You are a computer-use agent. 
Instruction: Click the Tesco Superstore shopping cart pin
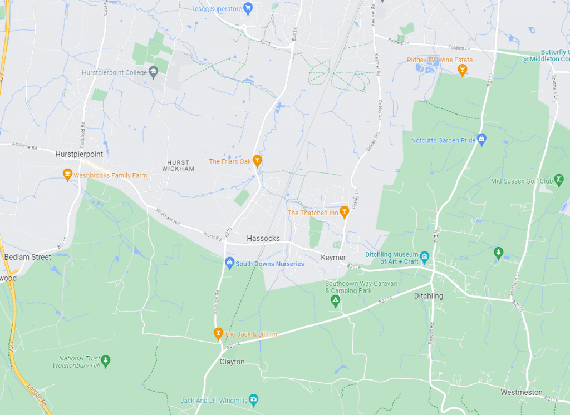pos(248,8)
